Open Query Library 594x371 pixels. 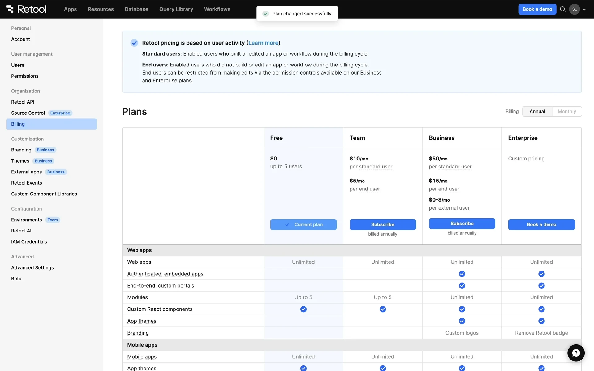point(176,9)
